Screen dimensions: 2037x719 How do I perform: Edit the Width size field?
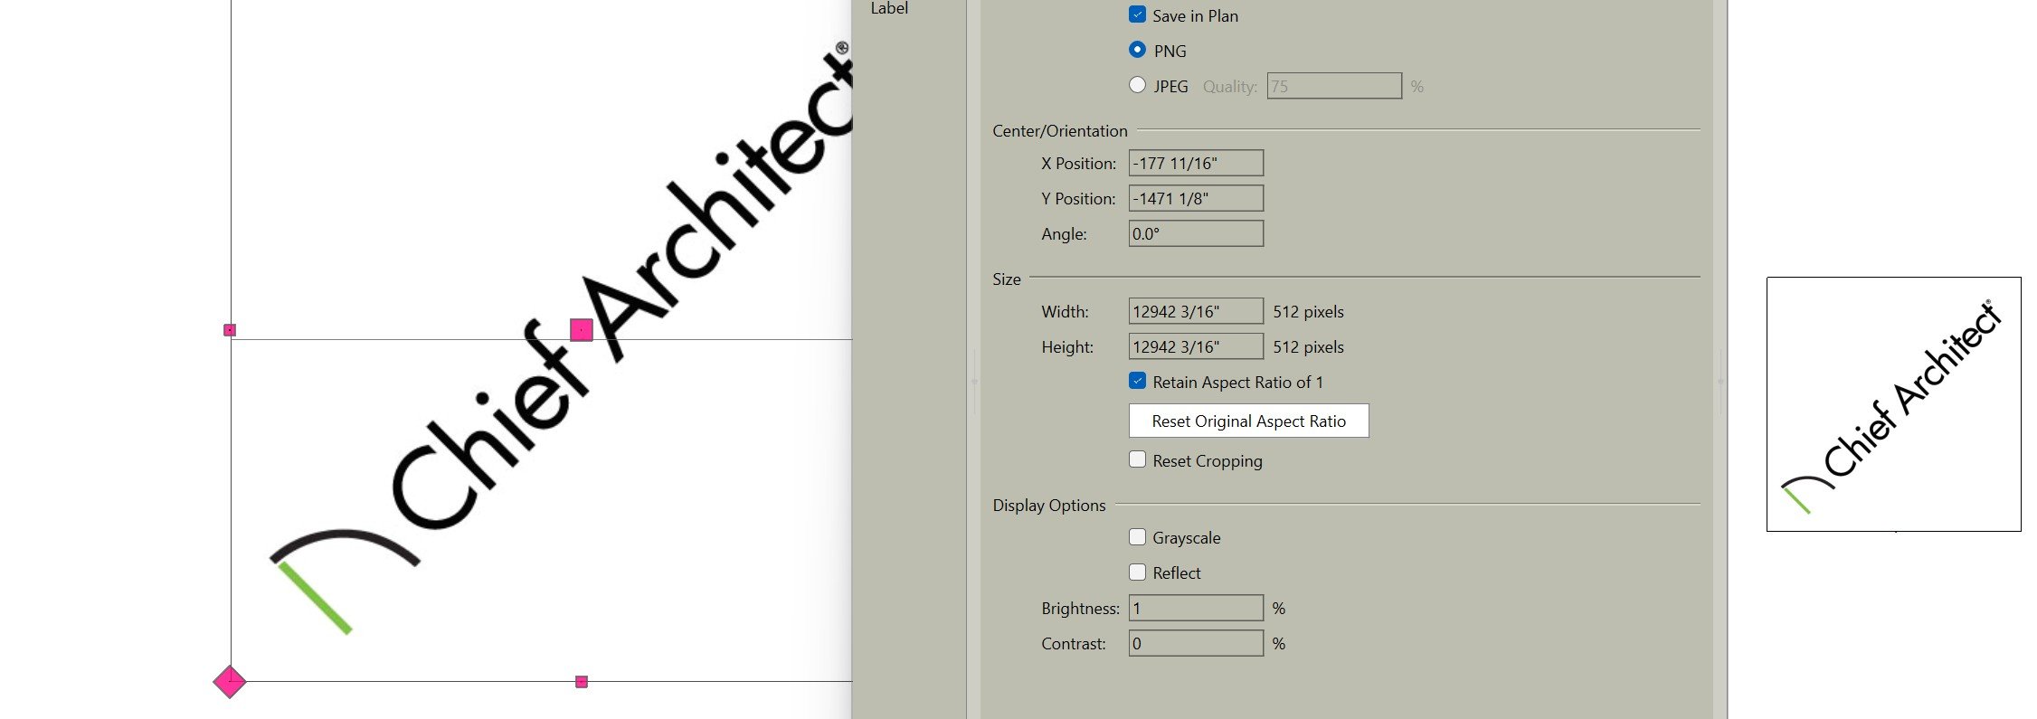point(1196,311)
